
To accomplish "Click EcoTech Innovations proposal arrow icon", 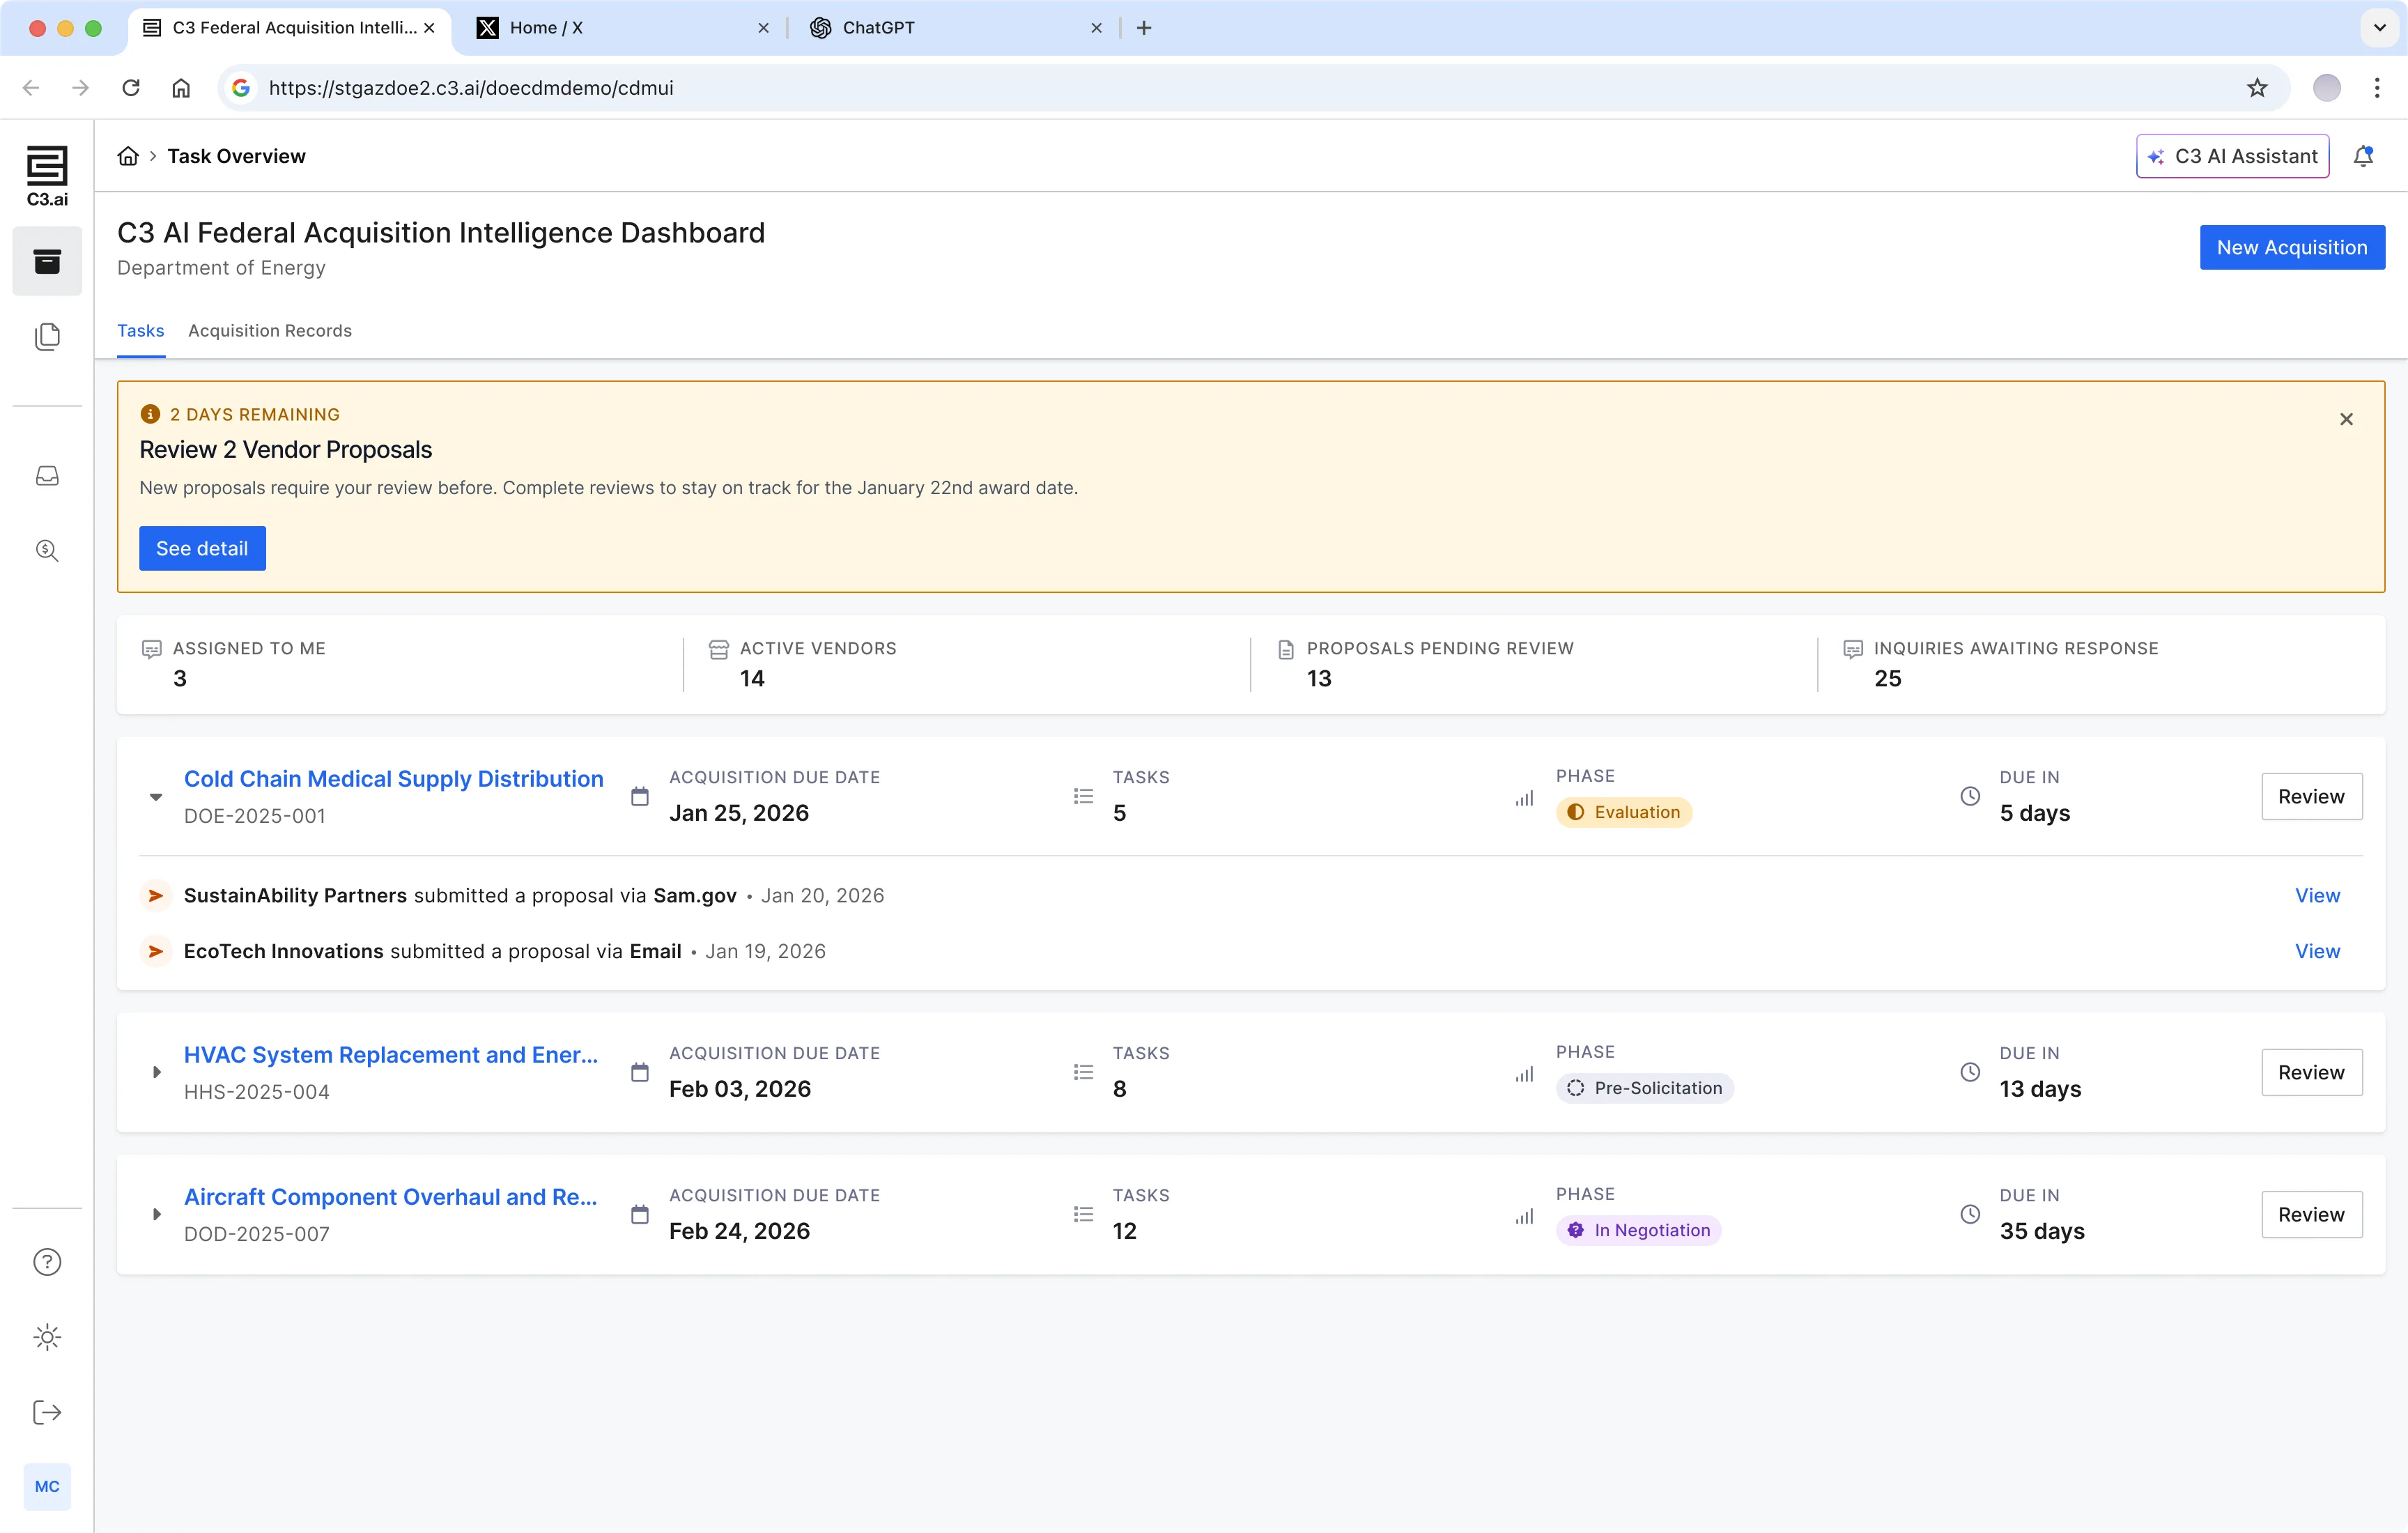I will point(155,951).
